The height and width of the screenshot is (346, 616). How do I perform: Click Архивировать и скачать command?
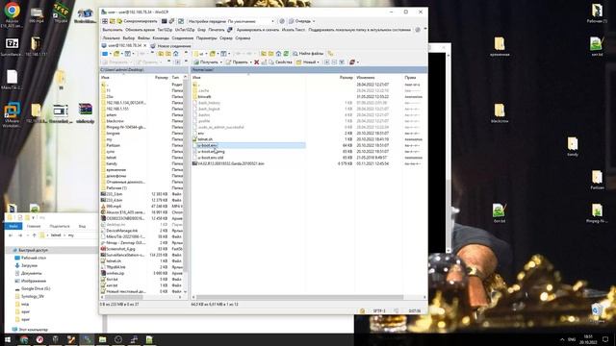pyautogui.click(x=258, y=30)
